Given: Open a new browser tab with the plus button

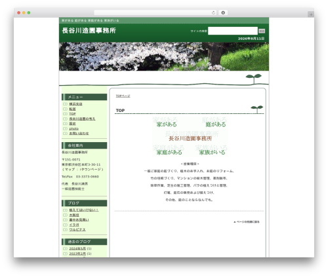Looking at the screenshot, I should 311,14.
